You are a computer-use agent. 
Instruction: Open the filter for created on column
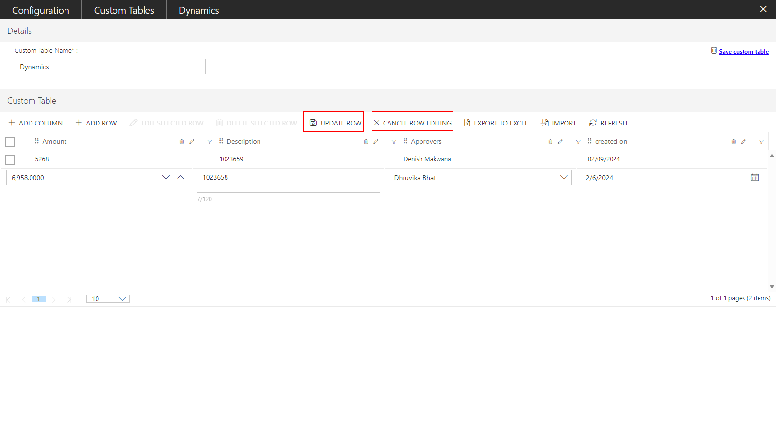click(761, 142)
